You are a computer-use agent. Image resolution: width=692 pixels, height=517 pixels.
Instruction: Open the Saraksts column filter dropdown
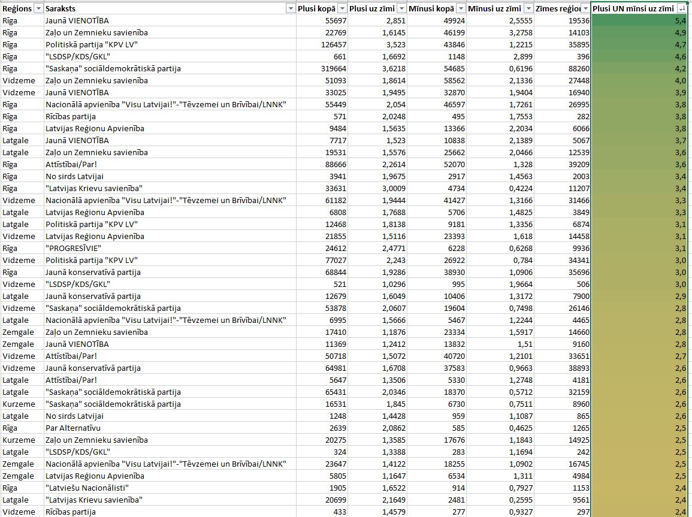coord(291,8)
